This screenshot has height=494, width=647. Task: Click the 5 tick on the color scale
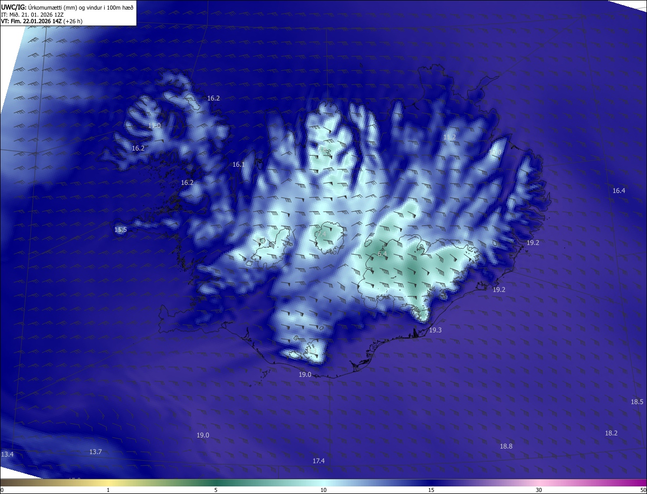216,490
